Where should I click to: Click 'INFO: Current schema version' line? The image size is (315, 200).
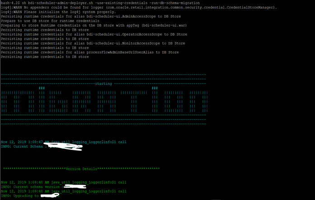coord(43,187)
